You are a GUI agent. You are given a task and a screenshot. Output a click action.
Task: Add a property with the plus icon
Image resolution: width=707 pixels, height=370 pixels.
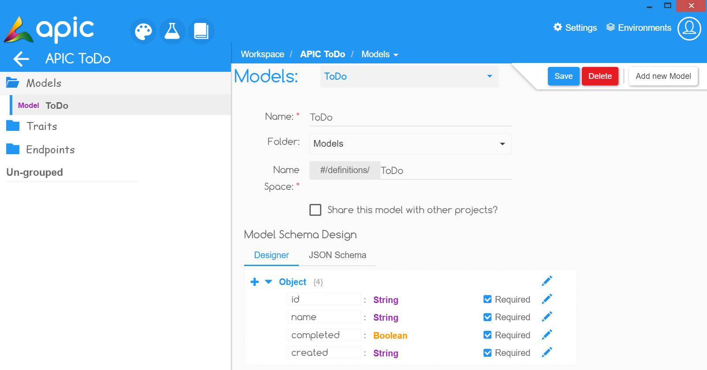click(x=254, y=282)
